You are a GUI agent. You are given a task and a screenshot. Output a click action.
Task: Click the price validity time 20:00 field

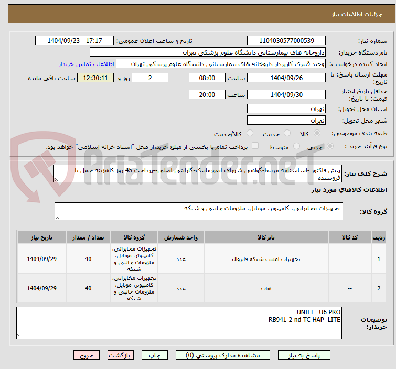207,94
